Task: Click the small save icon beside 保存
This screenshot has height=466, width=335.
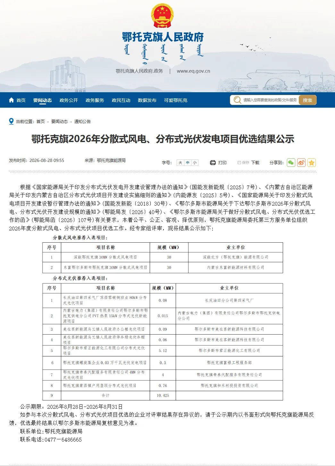Action: pos(239,163)
